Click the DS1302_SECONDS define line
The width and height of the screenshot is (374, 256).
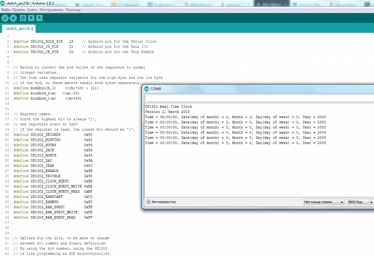coord(53,135)
